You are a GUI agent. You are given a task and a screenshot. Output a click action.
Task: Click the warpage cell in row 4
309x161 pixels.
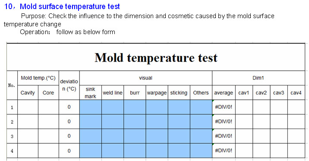(157, 151)
